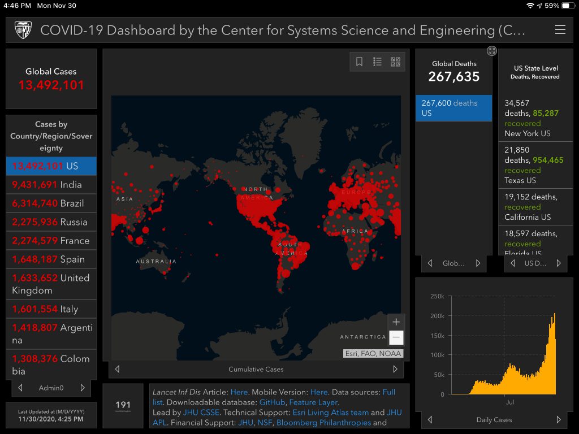Screen dimensions: 579x434
Task: Switch to next map after Cumulative Cases
Action: point(395,369)
